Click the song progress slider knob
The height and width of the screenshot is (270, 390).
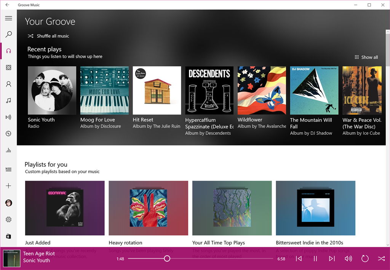click(x=167, y=259)
